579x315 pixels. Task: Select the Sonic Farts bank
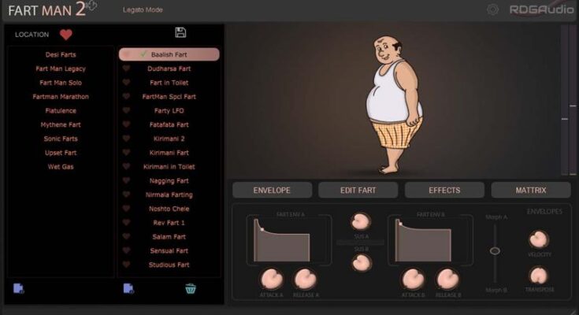pyautogui.click(x=61, y=139)
